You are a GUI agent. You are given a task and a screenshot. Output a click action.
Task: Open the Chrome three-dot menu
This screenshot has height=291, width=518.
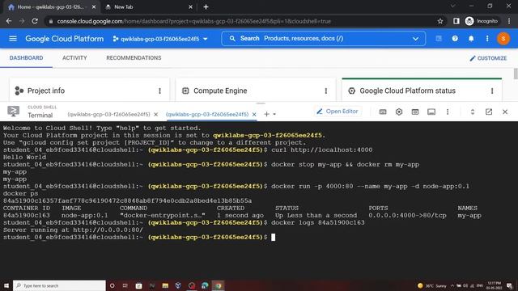coord(509,21)
